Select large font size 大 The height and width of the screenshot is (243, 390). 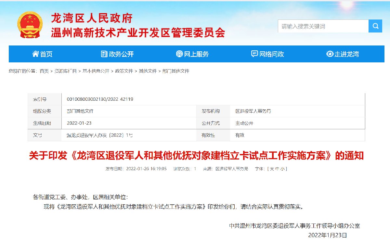point(272,169)
